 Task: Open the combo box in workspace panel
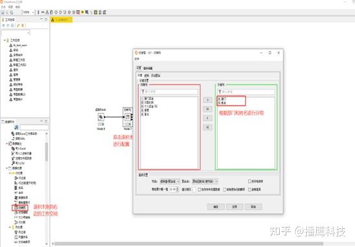16,33
